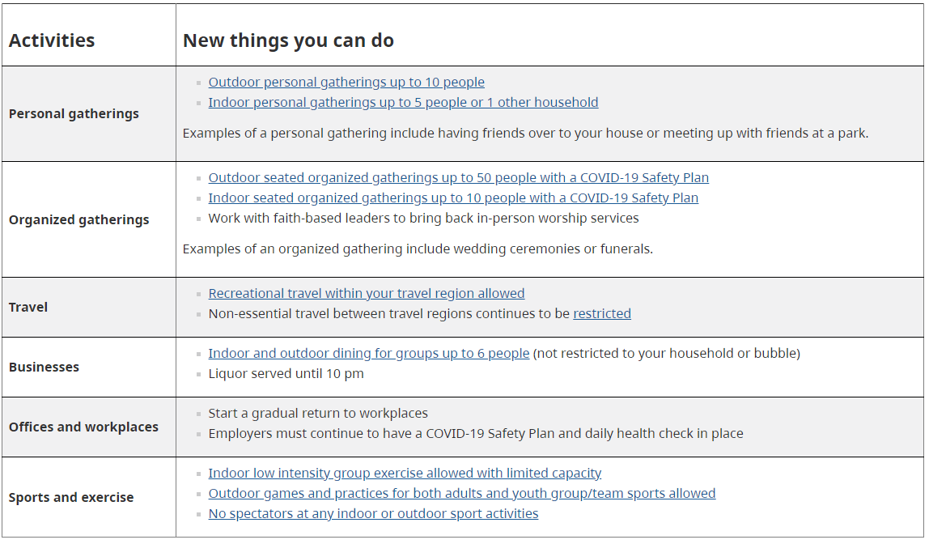Click the 'Travel' row heading
Screen dimensions: 929x544
[28, 308]
